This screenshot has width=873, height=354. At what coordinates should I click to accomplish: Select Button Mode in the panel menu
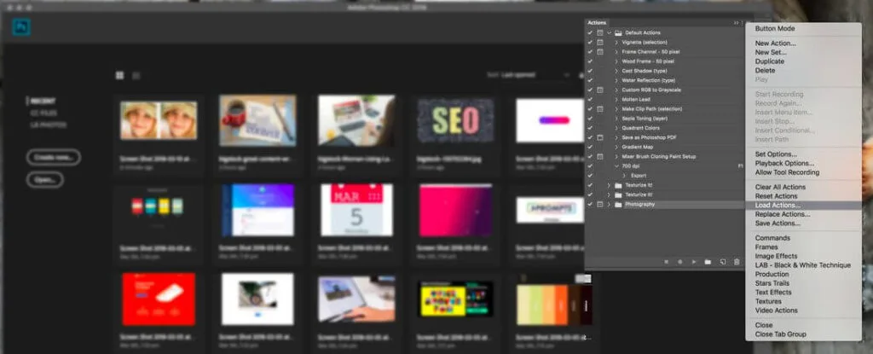click(774, 28)
